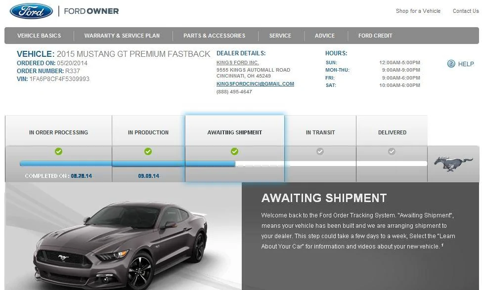Open the Advice menu
The image size is (482, 290).
pos(325,36)
